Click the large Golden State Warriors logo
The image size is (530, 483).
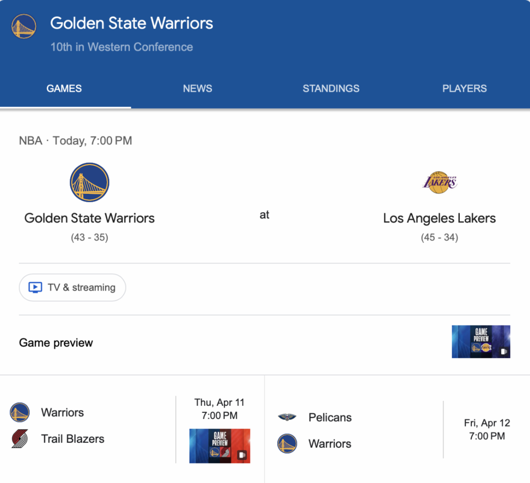tap(89, 182)
